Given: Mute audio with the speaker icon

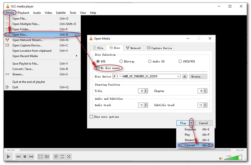Looking at the screenshot, I should coord(221,159).
